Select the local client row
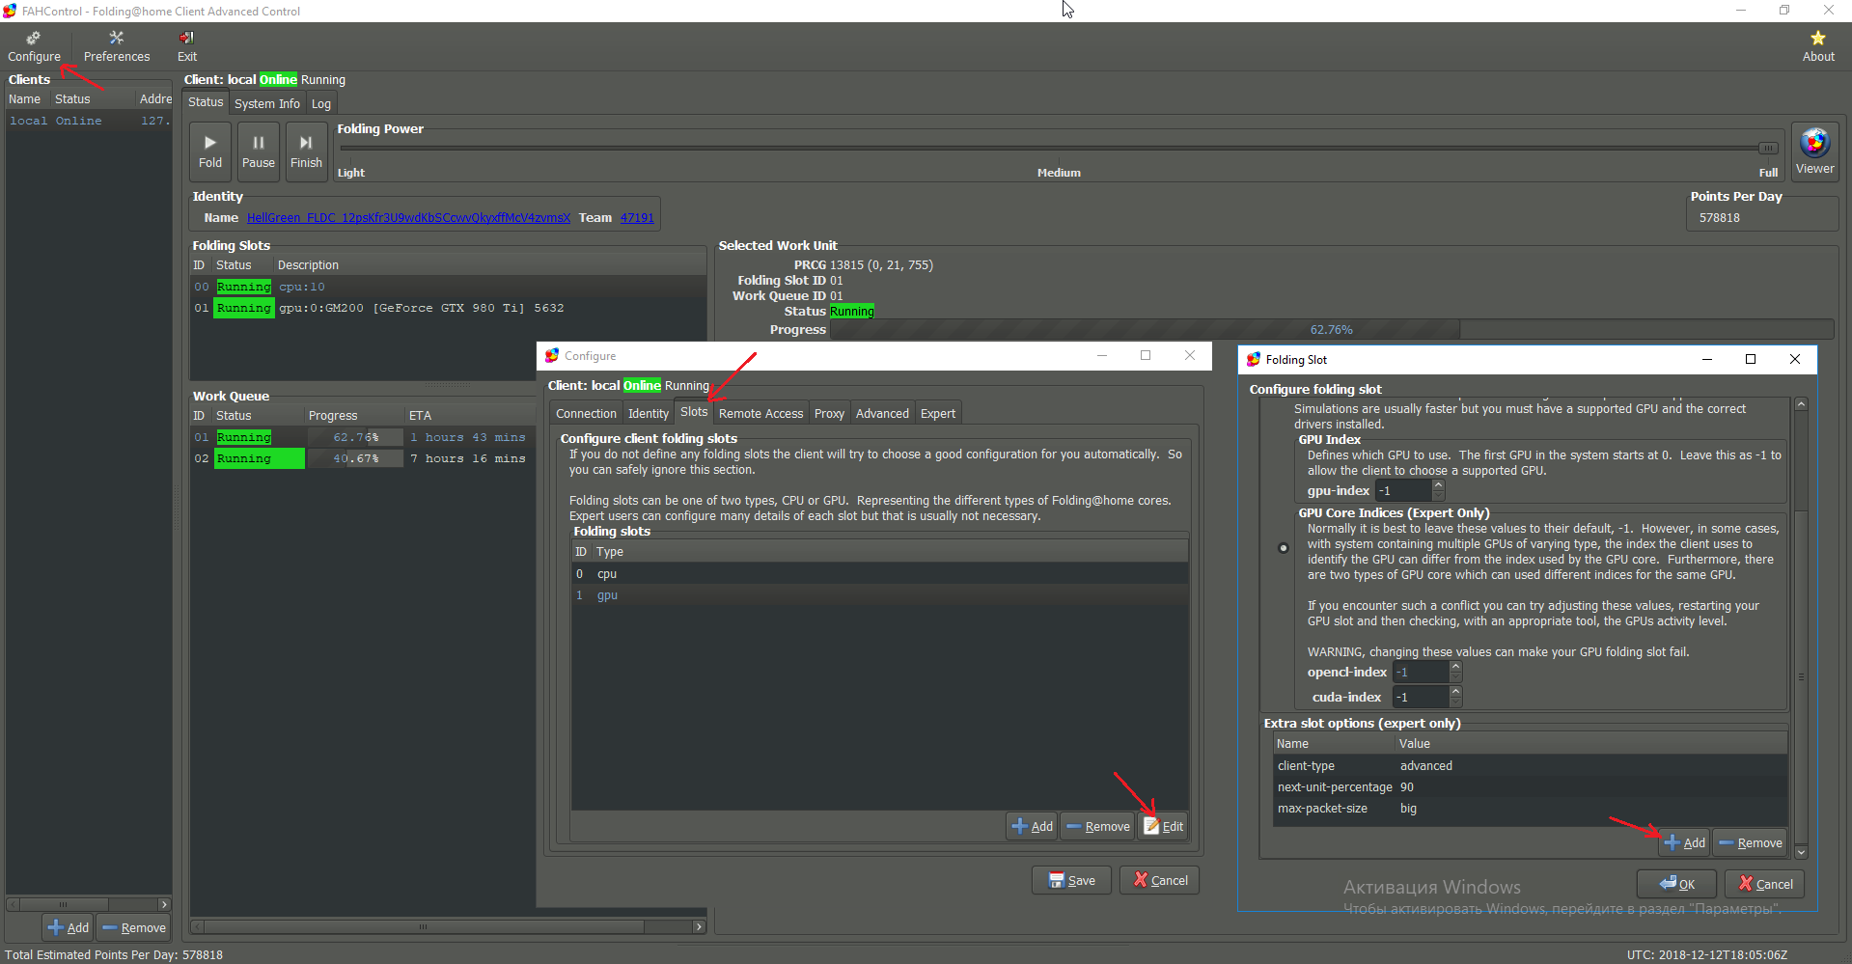This screenshot has height=964, width=1852. 89,121
